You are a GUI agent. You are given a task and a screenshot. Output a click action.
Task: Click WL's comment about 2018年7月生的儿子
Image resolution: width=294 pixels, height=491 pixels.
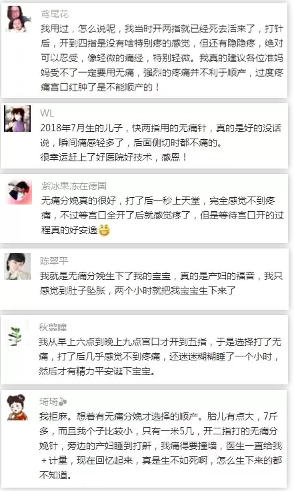[161, 143]
